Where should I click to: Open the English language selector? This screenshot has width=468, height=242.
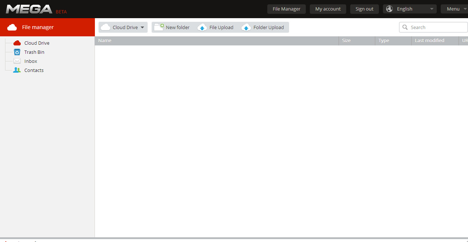pyautogui.click(x=409, y=8)
